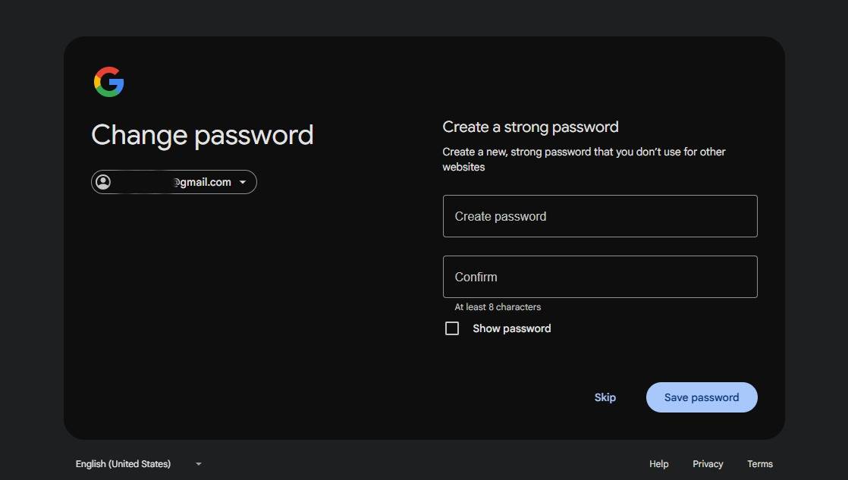Click the "At least 8 characters" hint text

(x=498, y=307)
